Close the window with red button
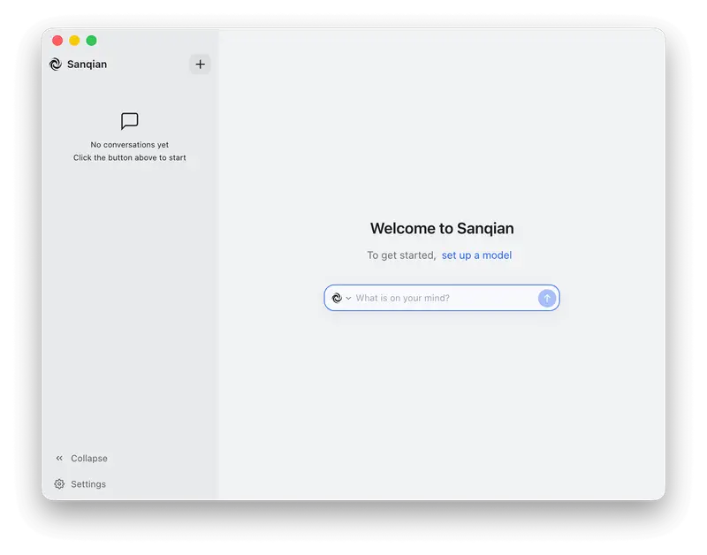The width and height of the screenshot is (707, 555). point(57,41)
